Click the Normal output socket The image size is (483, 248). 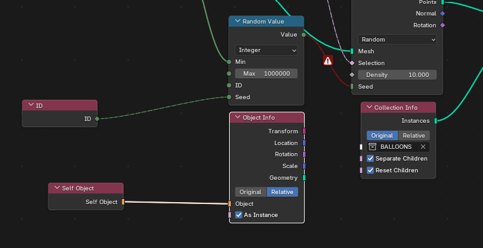(x=443, y=14)
